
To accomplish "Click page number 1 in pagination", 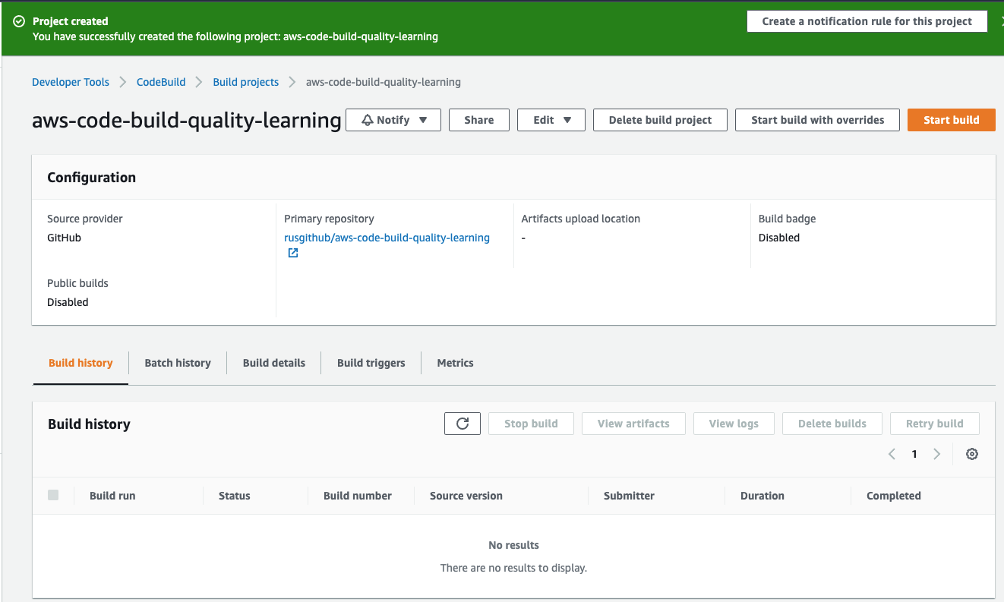I will (x=914, y=454).
